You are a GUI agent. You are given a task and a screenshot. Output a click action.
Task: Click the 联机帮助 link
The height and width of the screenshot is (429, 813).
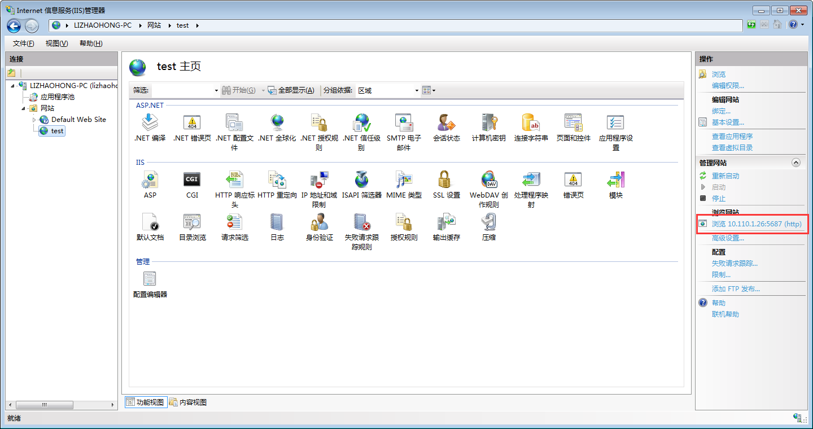[x=725, y=314]
